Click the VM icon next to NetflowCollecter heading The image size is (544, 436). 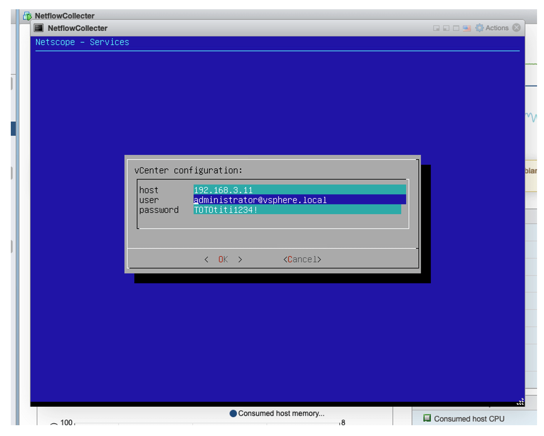click(27, 16)
